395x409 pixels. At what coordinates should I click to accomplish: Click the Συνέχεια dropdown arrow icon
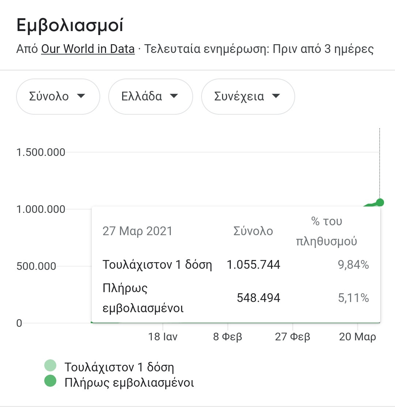point(276,96)
